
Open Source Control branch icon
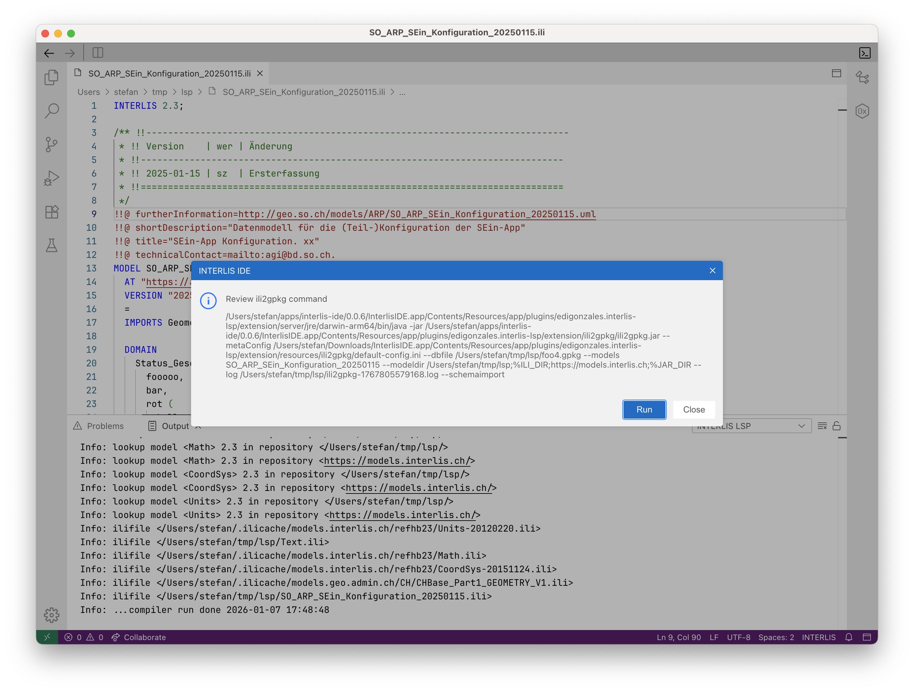click(52, 145)
